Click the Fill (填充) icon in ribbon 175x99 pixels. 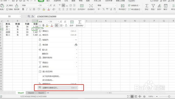click(166, 6)
